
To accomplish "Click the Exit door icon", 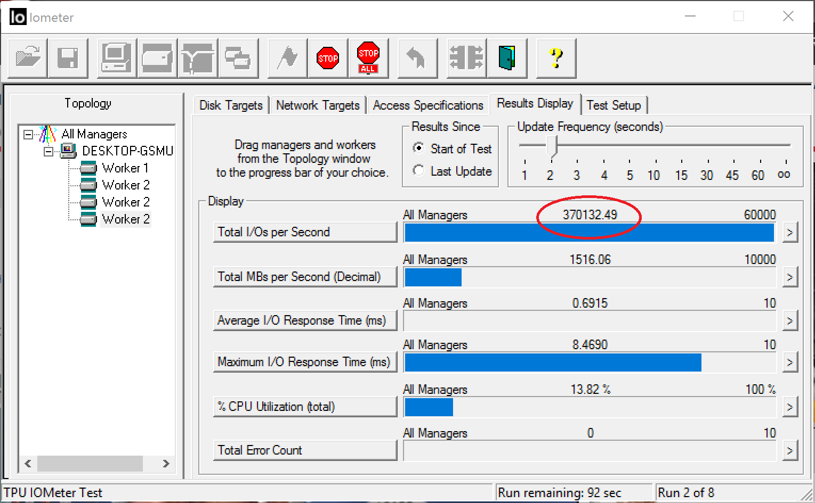I will pyautogui.click(x=506, y=57).
